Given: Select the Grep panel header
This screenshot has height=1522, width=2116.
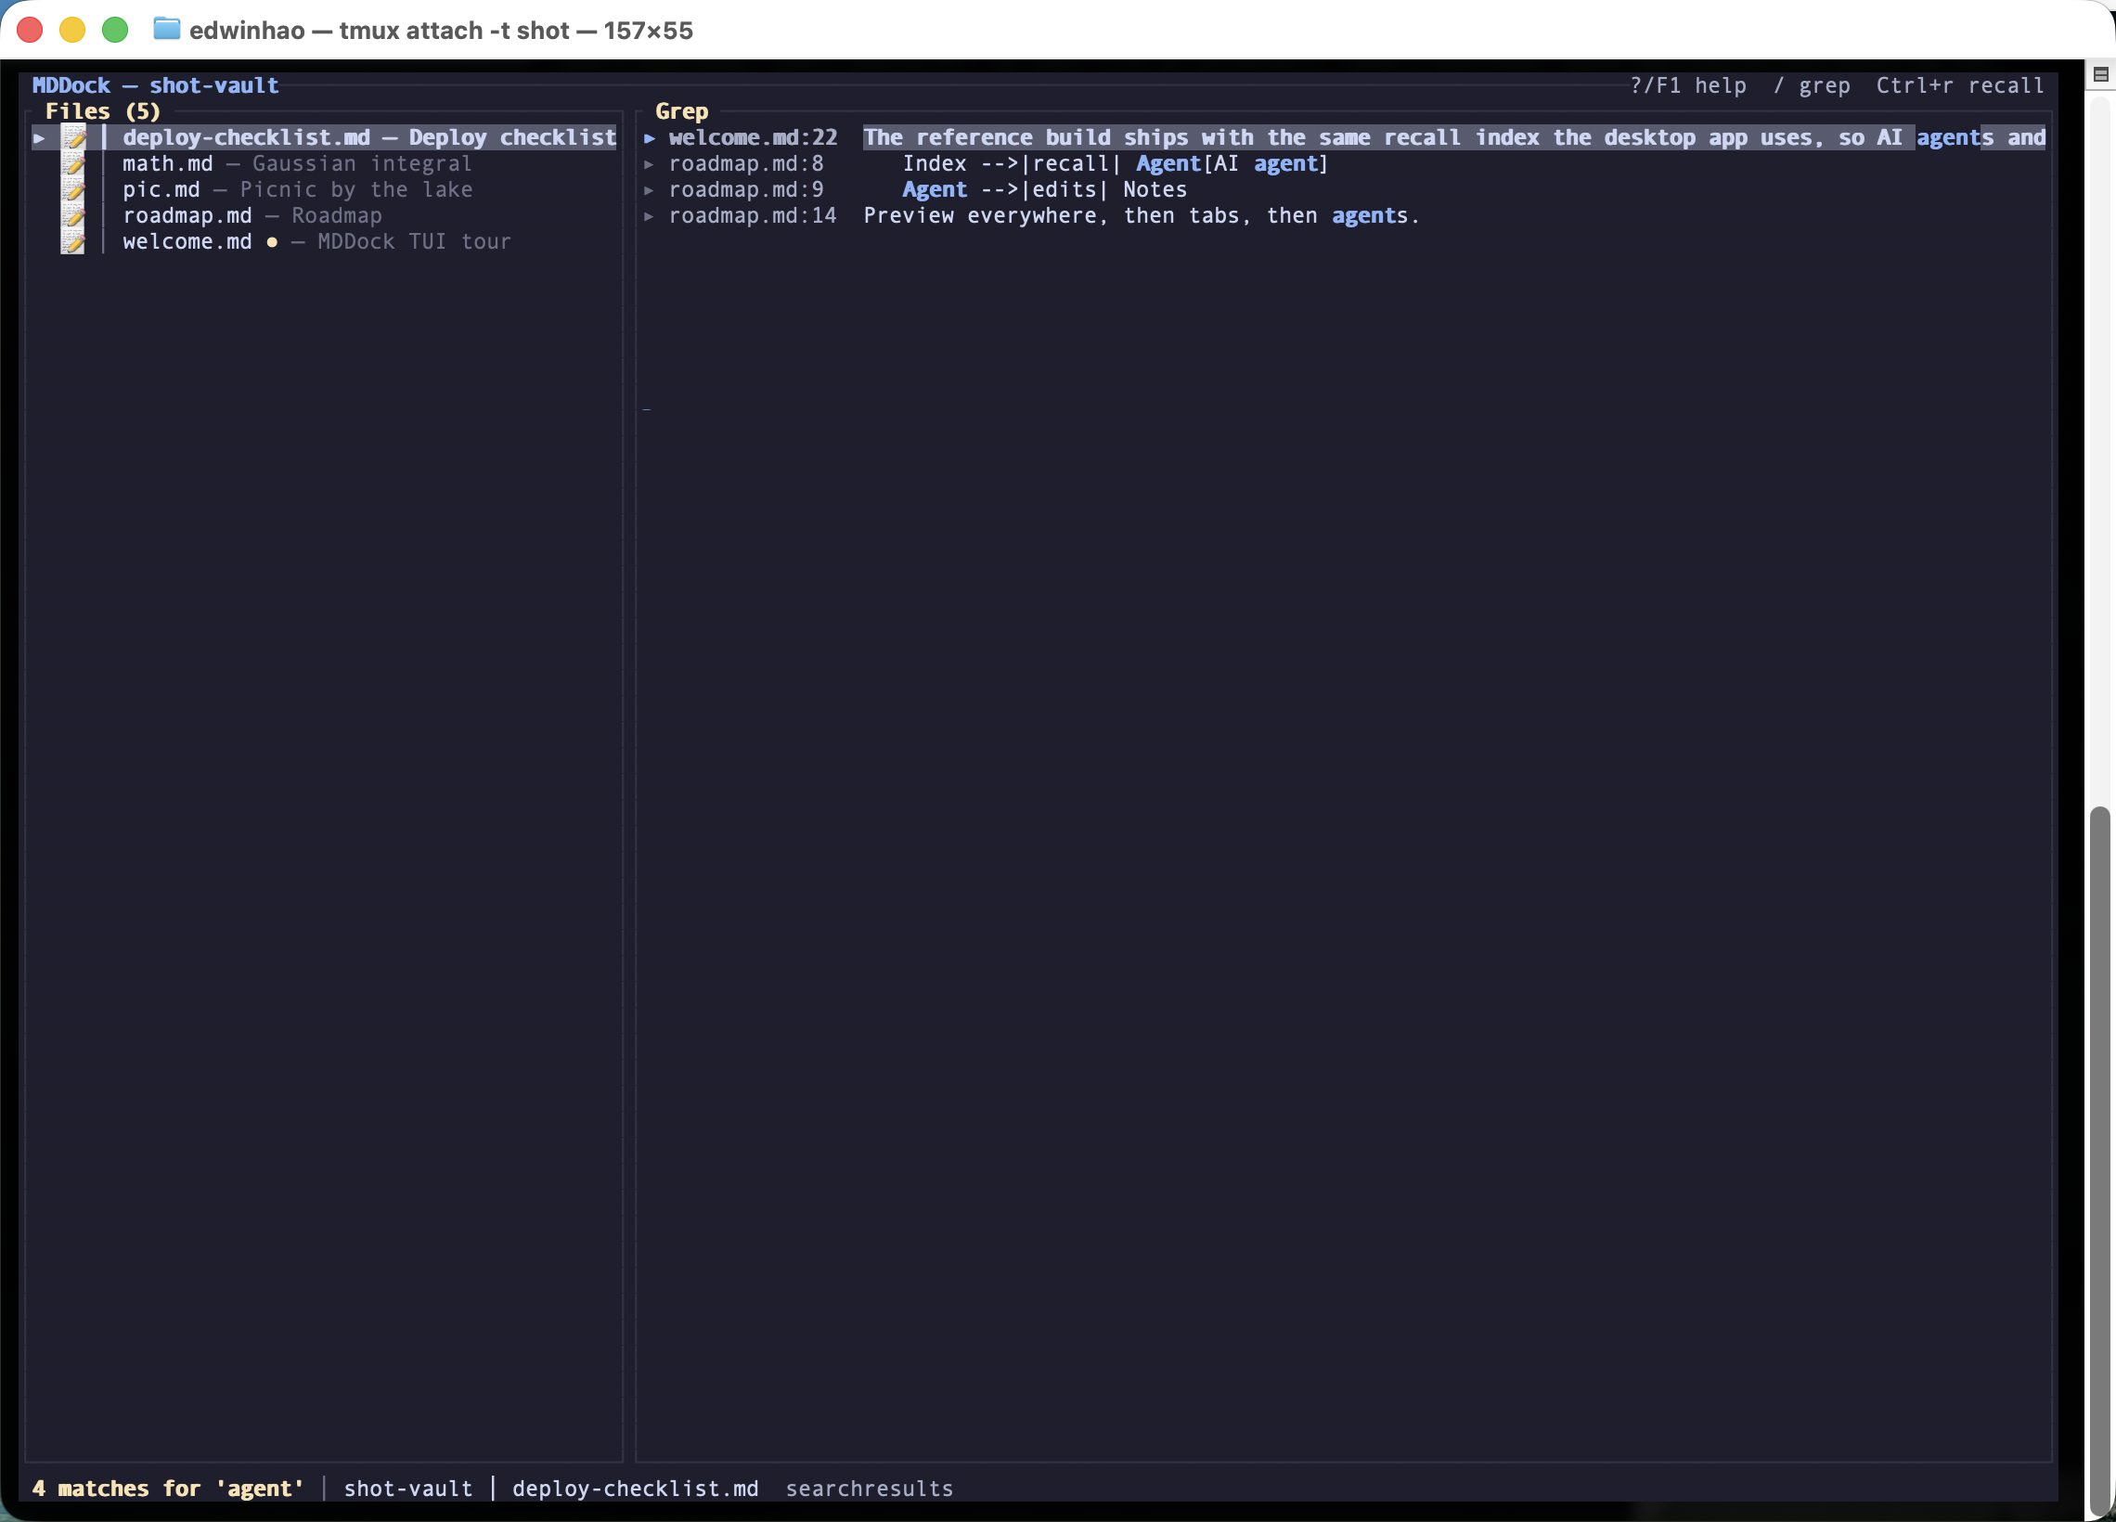Looking at the screenshot, I should [682, 112].
